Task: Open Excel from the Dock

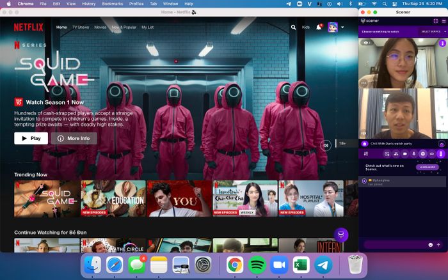Action: coord(301,265)
